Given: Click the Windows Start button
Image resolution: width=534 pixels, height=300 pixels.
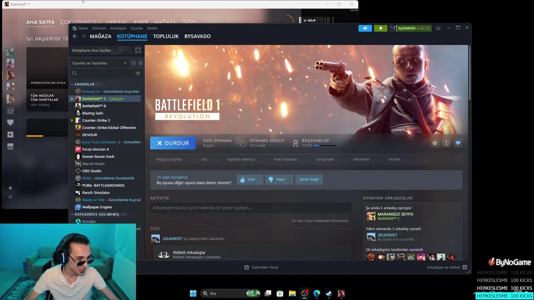Looking at the screenshot, I should pyautogui.click(x=193, y=293).
